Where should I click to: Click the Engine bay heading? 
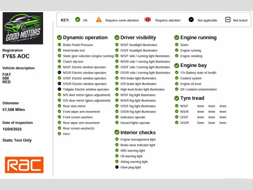tap(193, 65)
